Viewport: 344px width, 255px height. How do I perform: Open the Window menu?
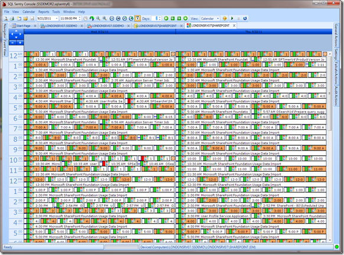(69, 12)
